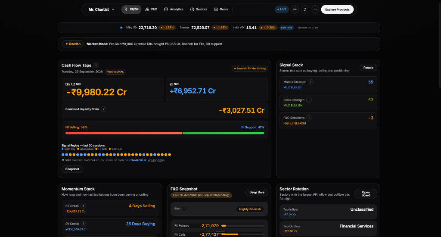Click the Sensex value 72,529.07
Screen dimensions: 441x237
click(x=200, y=28)
